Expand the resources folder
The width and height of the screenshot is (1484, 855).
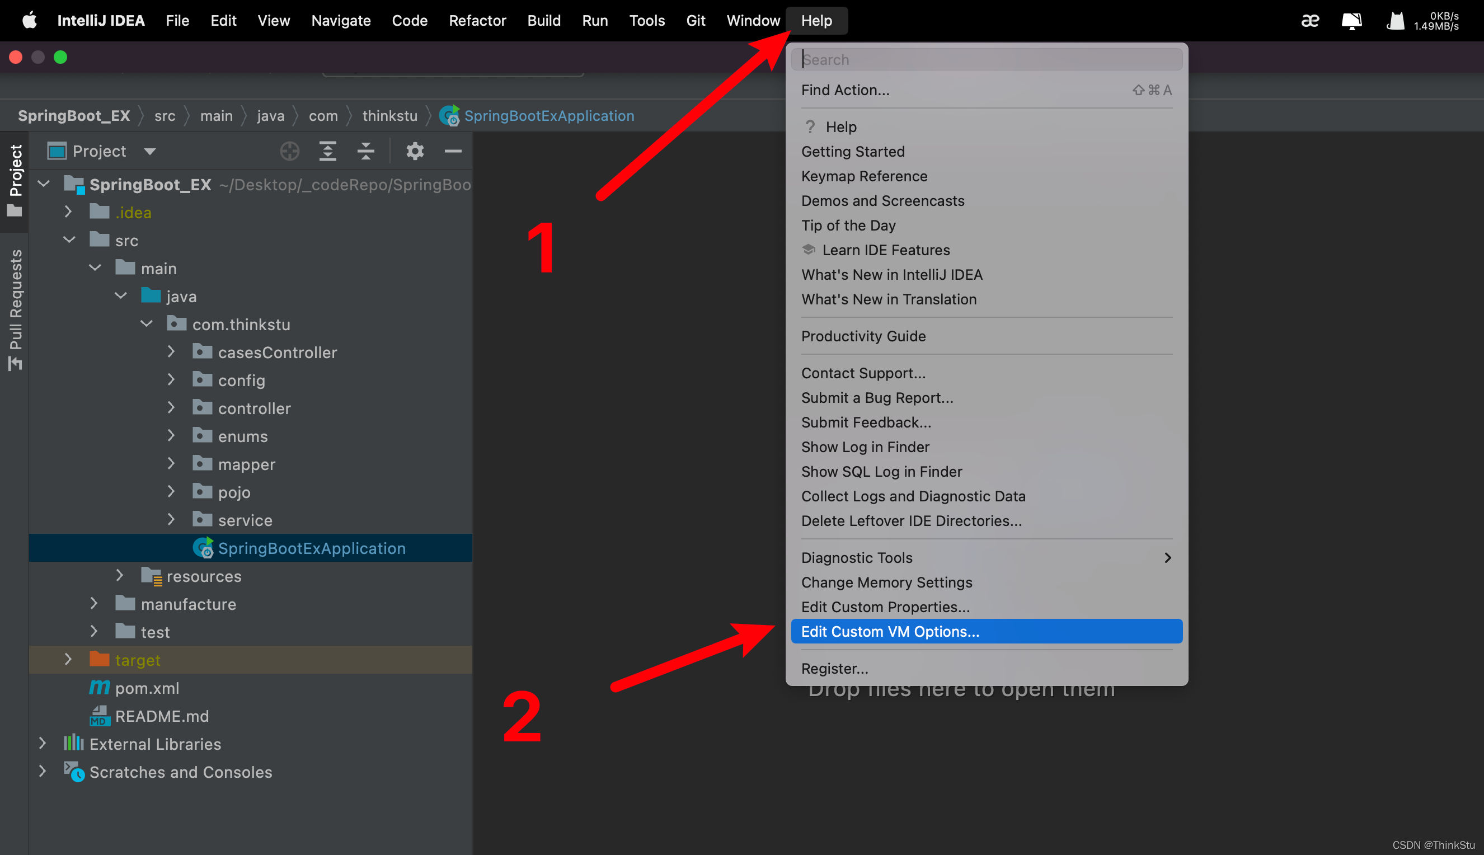(x=120, y=575)
